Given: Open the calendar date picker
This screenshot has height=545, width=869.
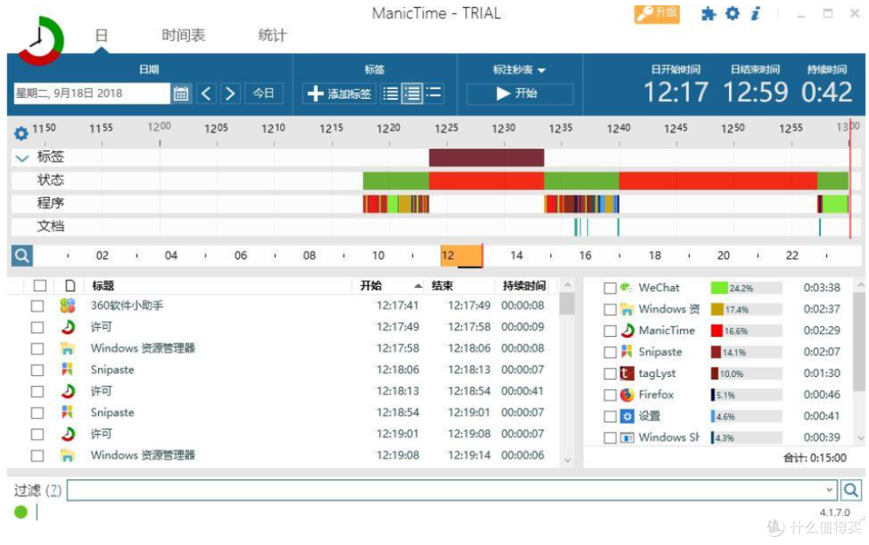Looking at the screenshot, I should (x=181, y=93).
